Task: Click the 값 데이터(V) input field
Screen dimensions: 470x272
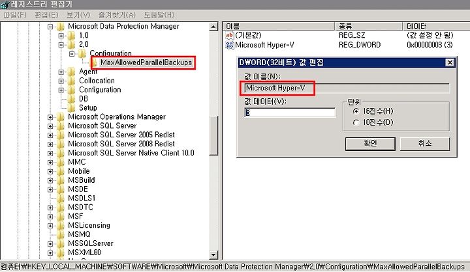Action: [290, 113]
